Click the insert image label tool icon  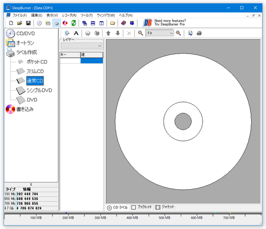[x=67, y=33]
